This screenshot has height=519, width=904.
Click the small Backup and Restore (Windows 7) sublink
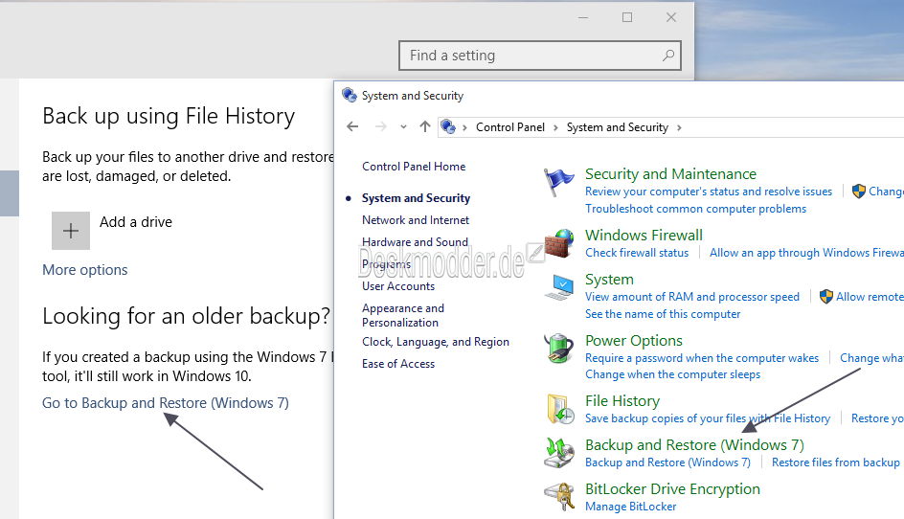pyautogui.click(x=667, y=462)
